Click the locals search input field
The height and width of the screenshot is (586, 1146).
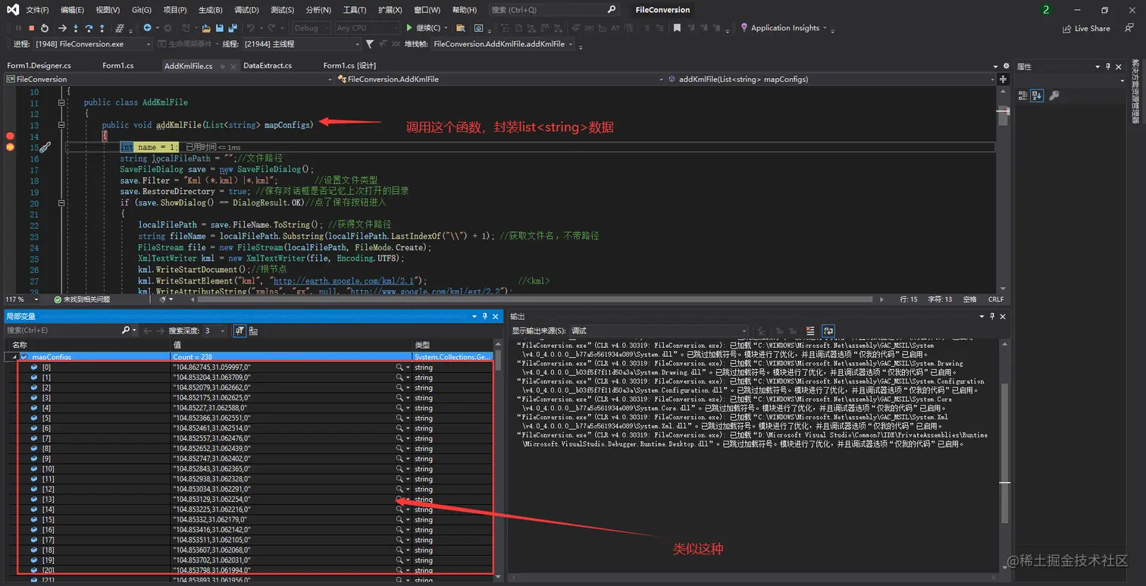pyautogui.click(x=64, y=331)
